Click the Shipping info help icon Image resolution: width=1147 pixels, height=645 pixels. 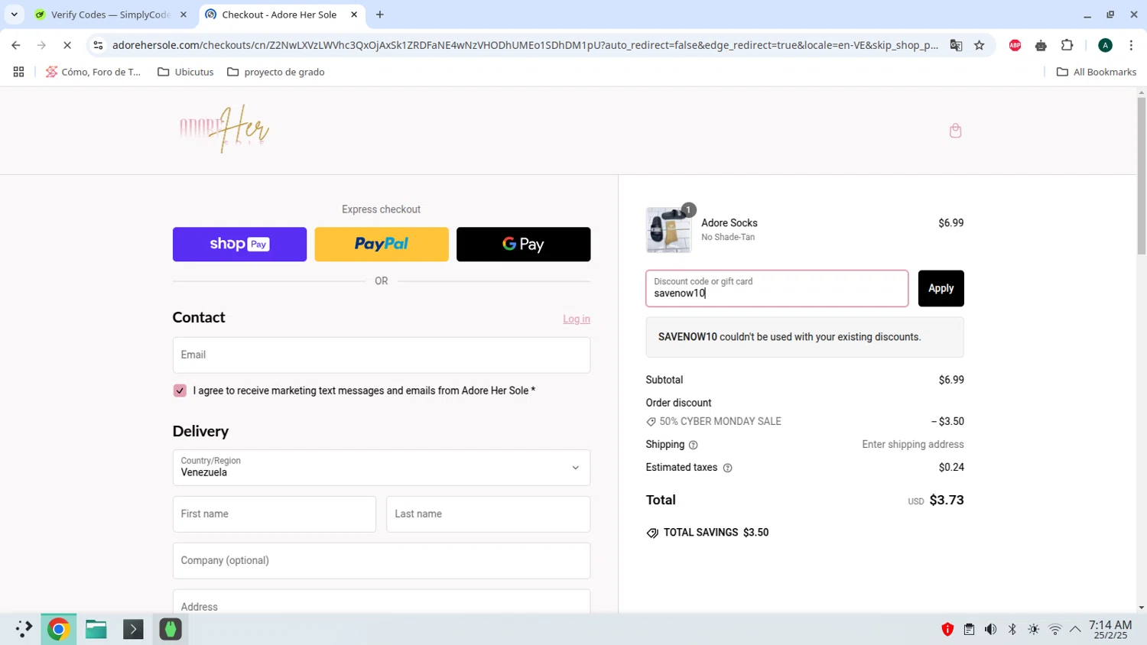[x=693, y=445]
